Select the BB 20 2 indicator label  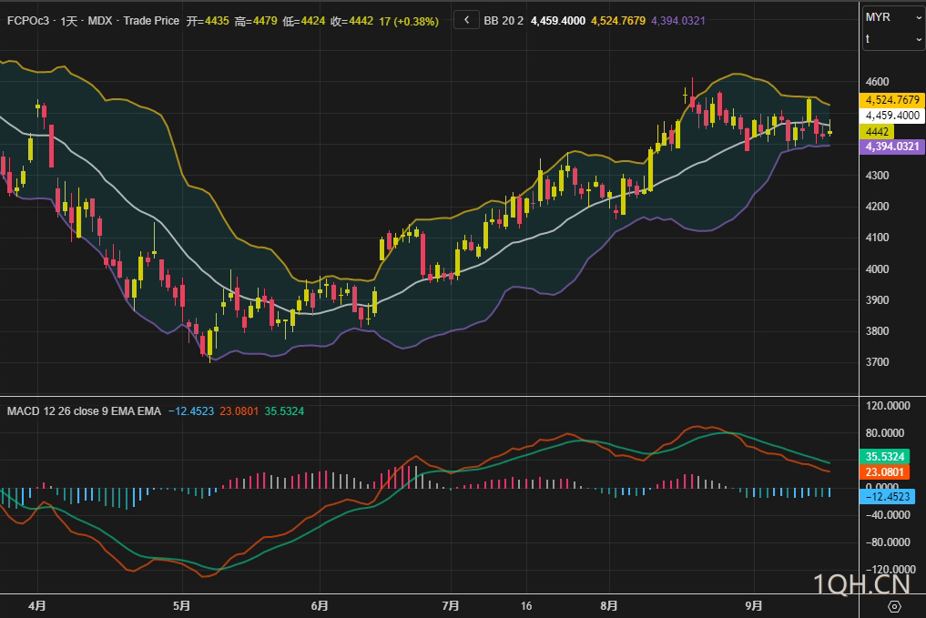504,20
